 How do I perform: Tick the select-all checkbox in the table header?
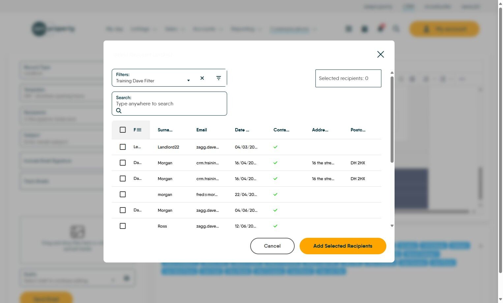[x=123, y=130]
